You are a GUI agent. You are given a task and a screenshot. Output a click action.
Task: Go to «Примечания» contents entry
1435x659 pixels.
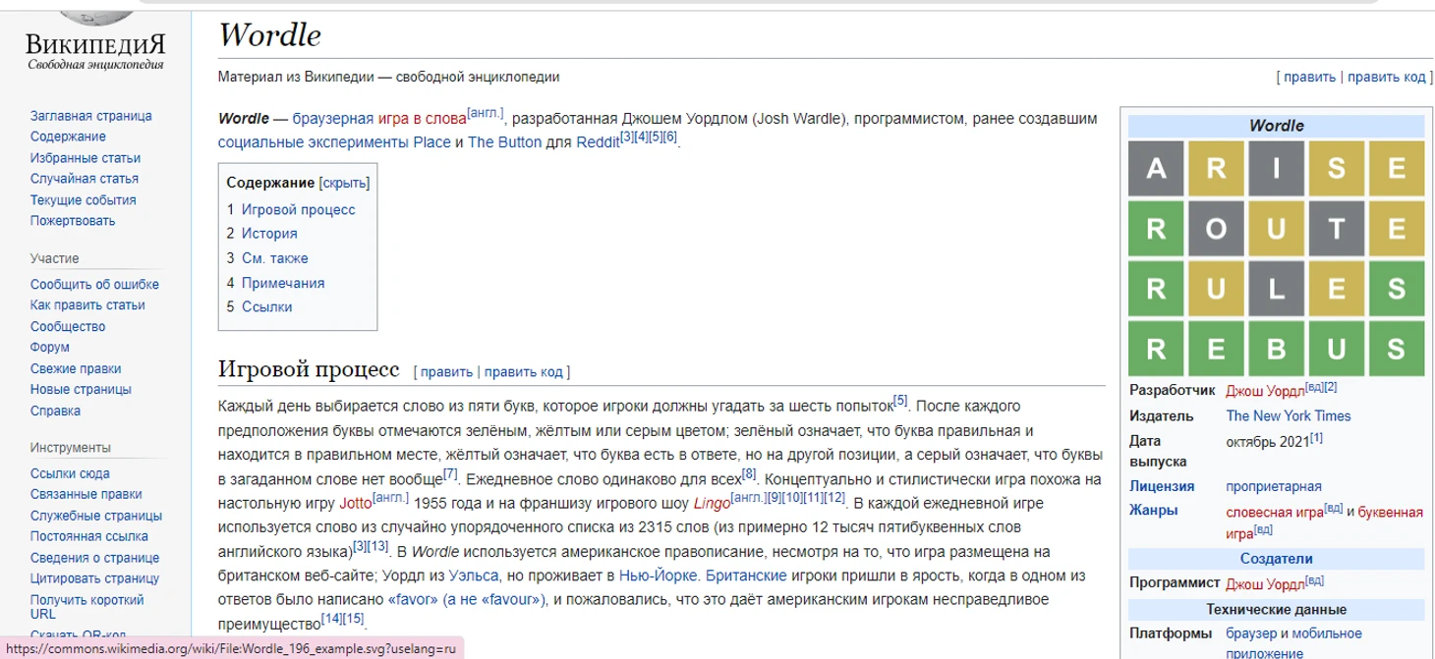coord(283,283)
